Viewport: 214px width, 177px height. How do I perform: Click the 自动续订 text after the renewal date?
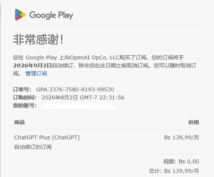pyautogui.click(x=63, y=65)
